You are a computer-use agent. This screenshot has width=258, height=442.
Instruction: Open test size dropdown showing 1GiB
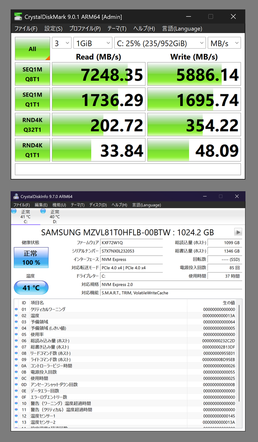[93, 43]
